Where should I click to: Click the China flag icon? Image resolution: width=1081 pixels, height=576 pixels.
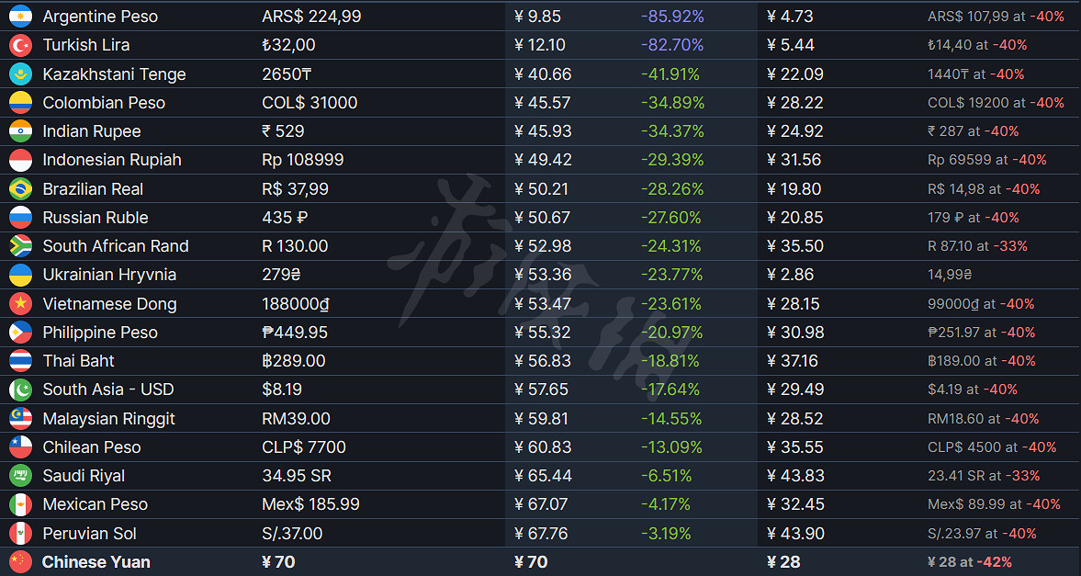20,562
